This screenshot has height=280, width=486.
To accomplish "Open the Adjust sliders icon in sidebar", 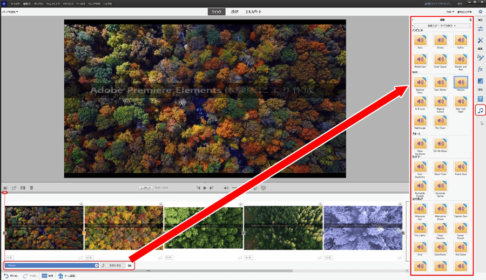I will tap(480, 29).
